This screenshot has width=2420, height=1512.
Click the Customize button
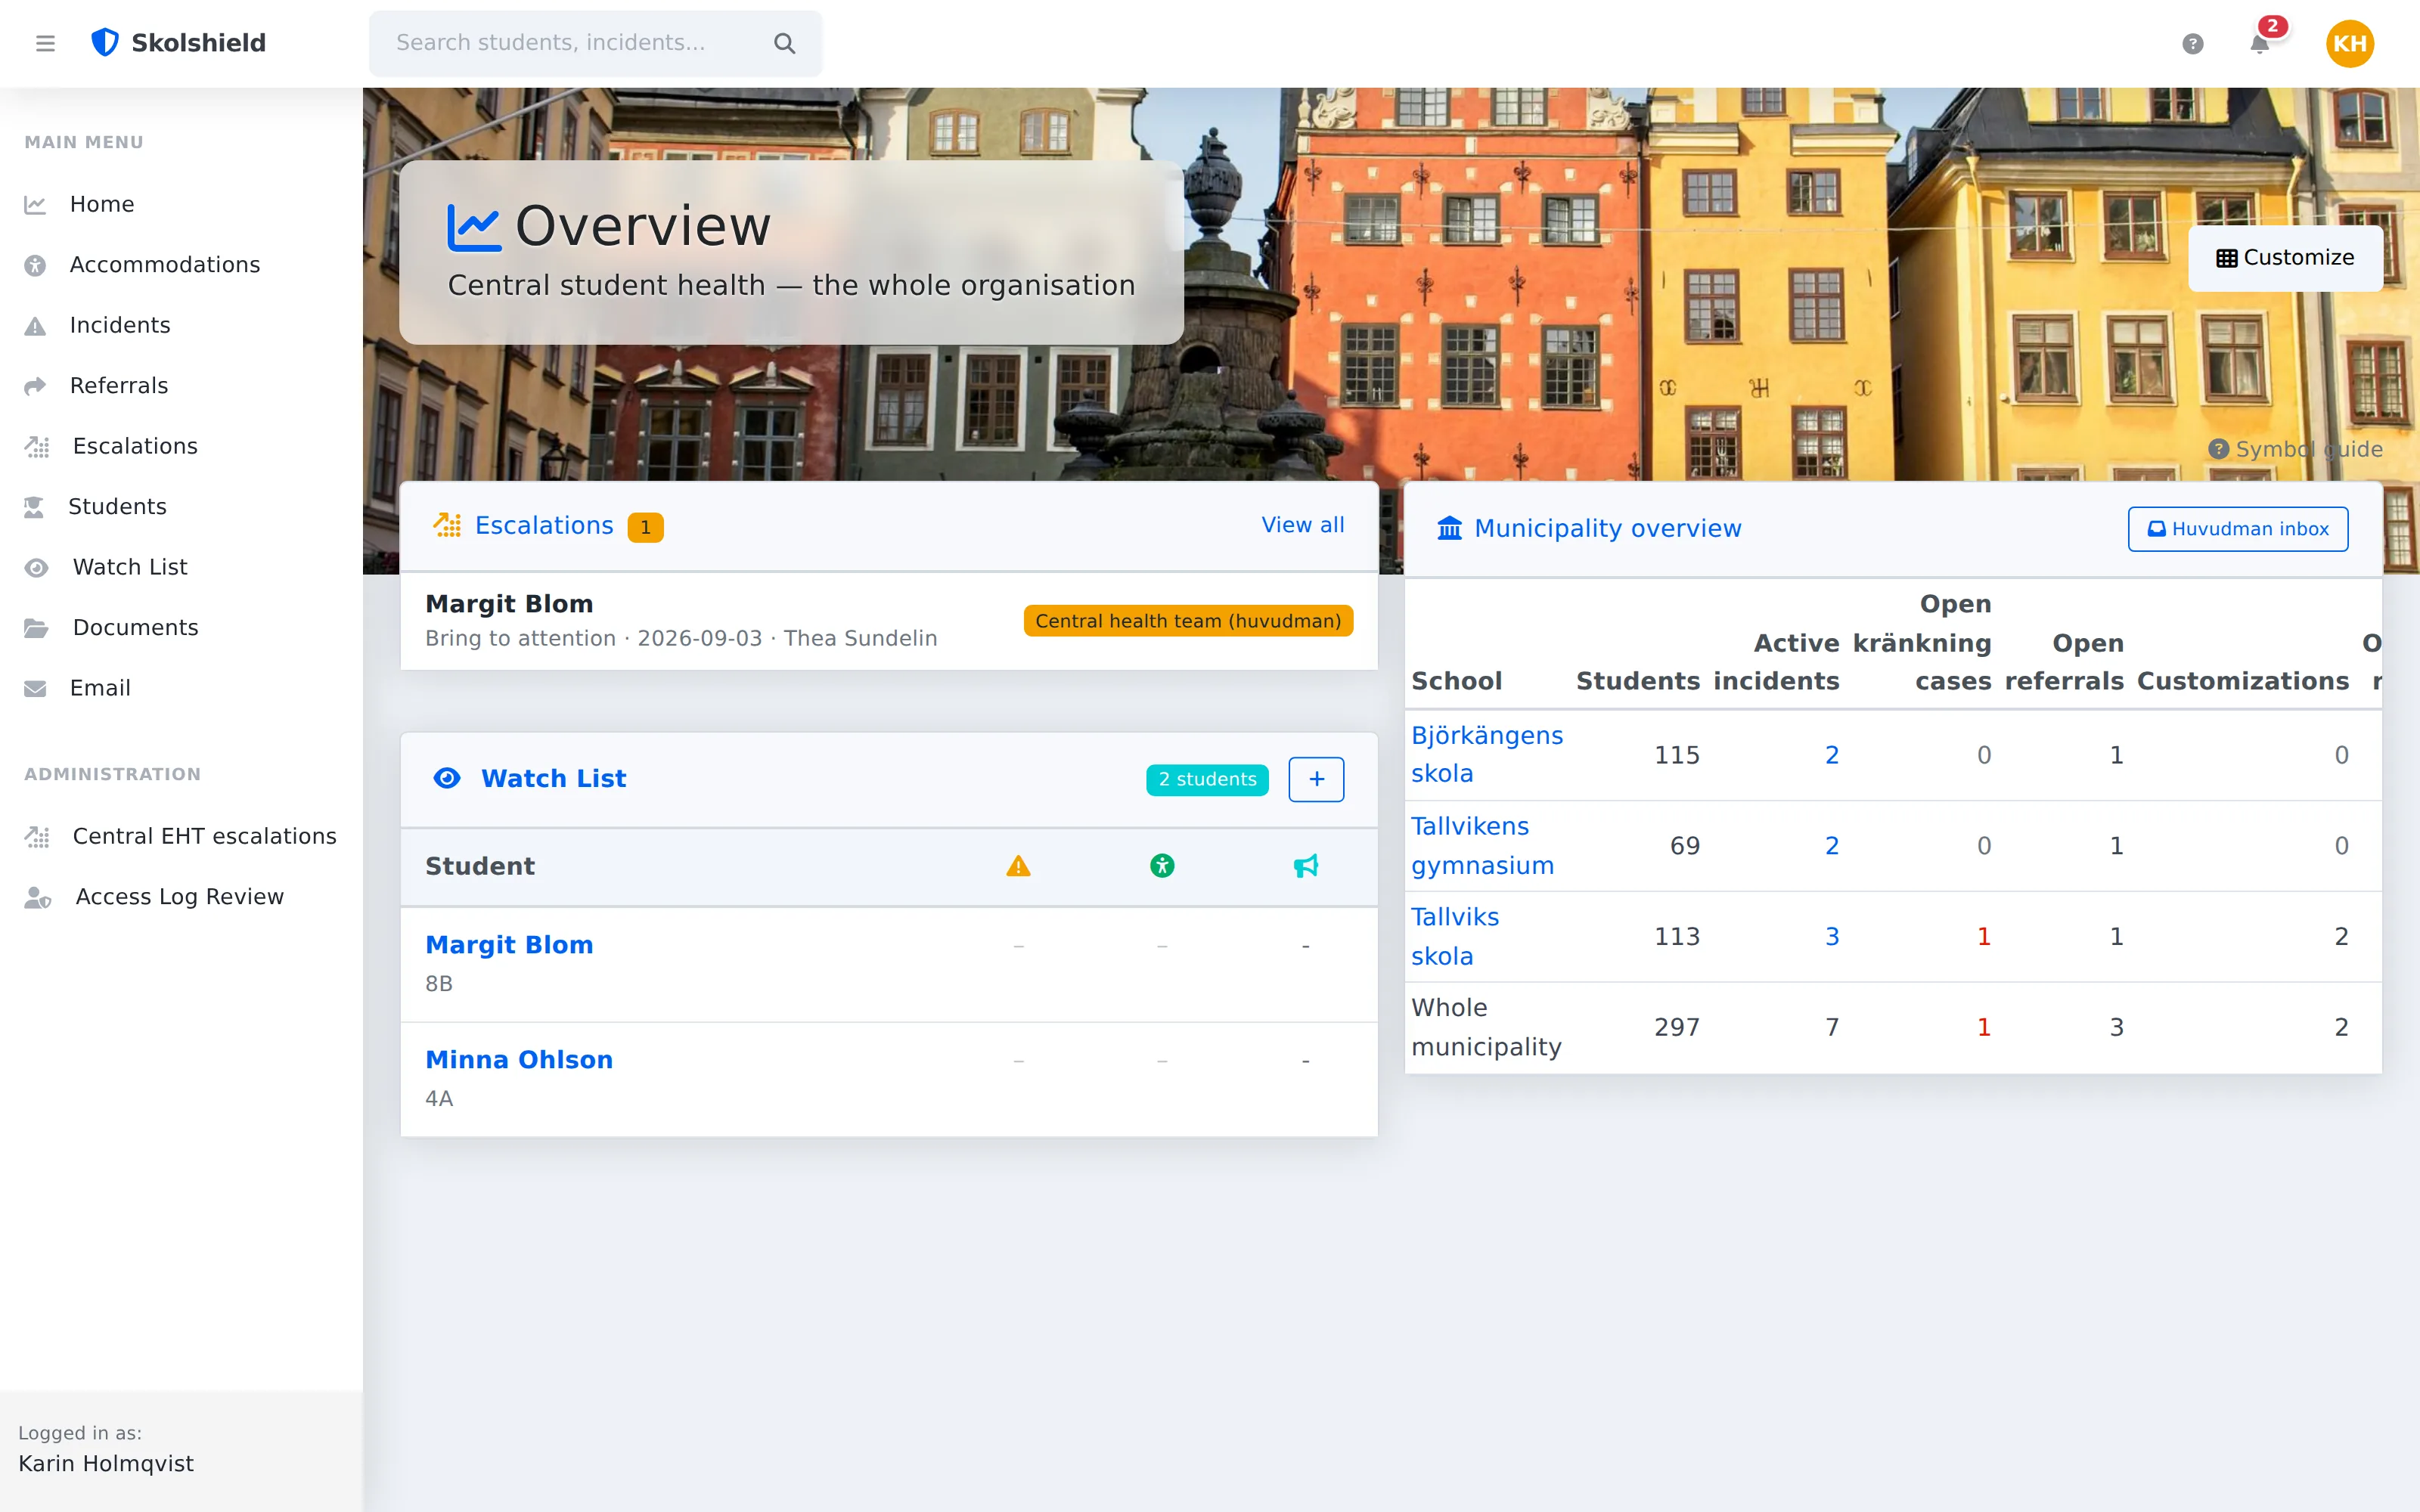(2285, 258)
